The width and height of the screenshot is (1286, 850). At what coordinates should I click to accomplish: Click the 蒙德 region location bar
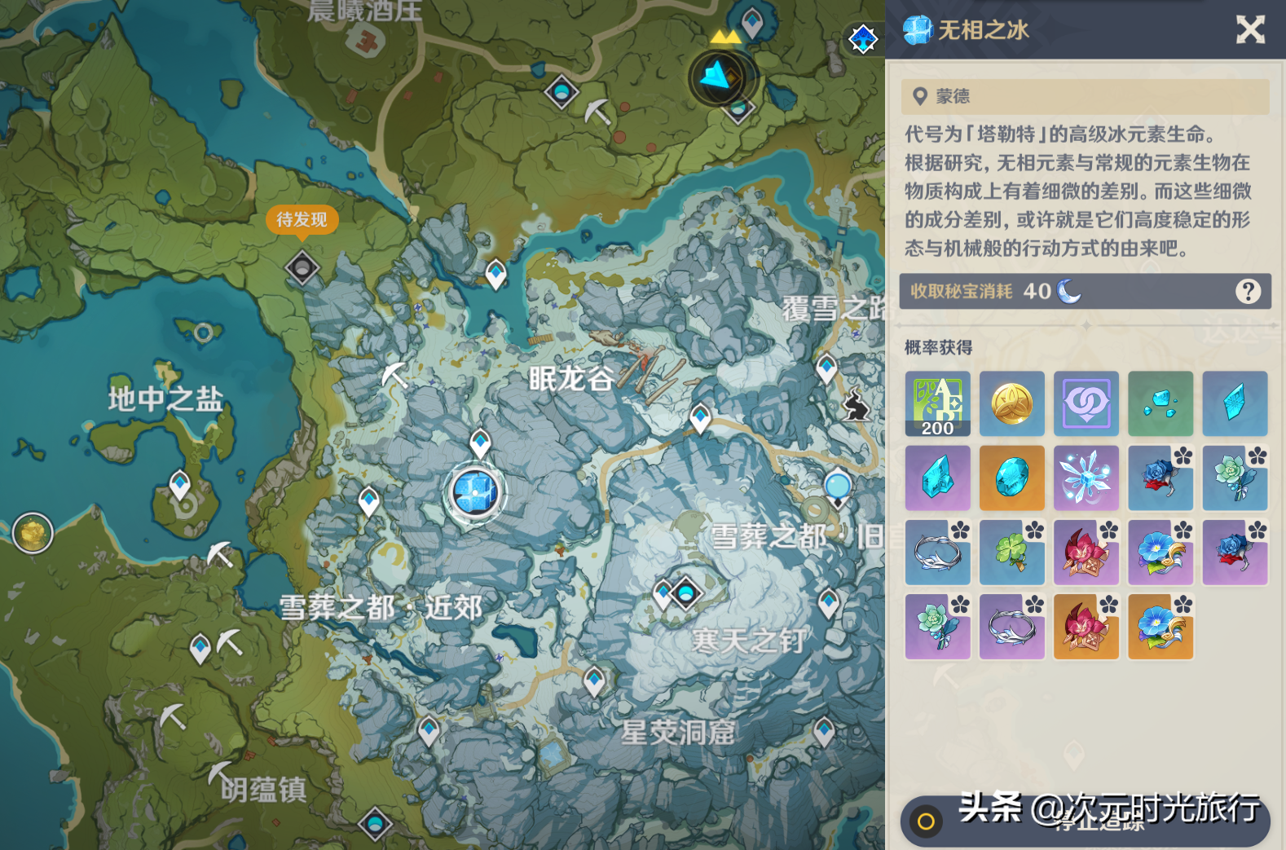[1085, 96]
